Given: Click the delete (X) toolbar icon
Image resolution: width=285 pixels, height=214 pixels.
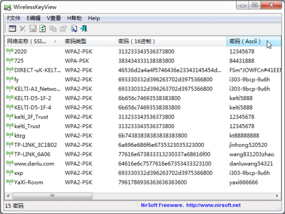Looking at the screenshot, I should point(22,28).
